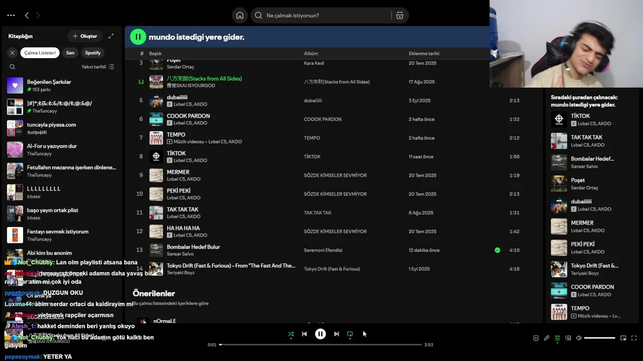
Task: Open the Seremoni Efendisi album link
Action: [323, 250]
